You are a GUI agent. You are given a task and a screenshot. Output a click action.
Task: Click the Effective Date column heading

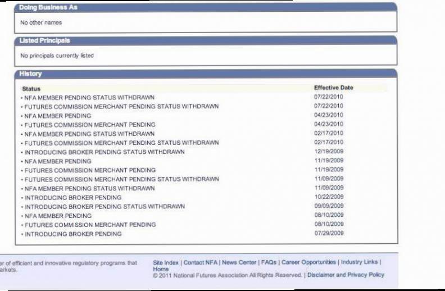pyautogui.click(x=333, y=88)
